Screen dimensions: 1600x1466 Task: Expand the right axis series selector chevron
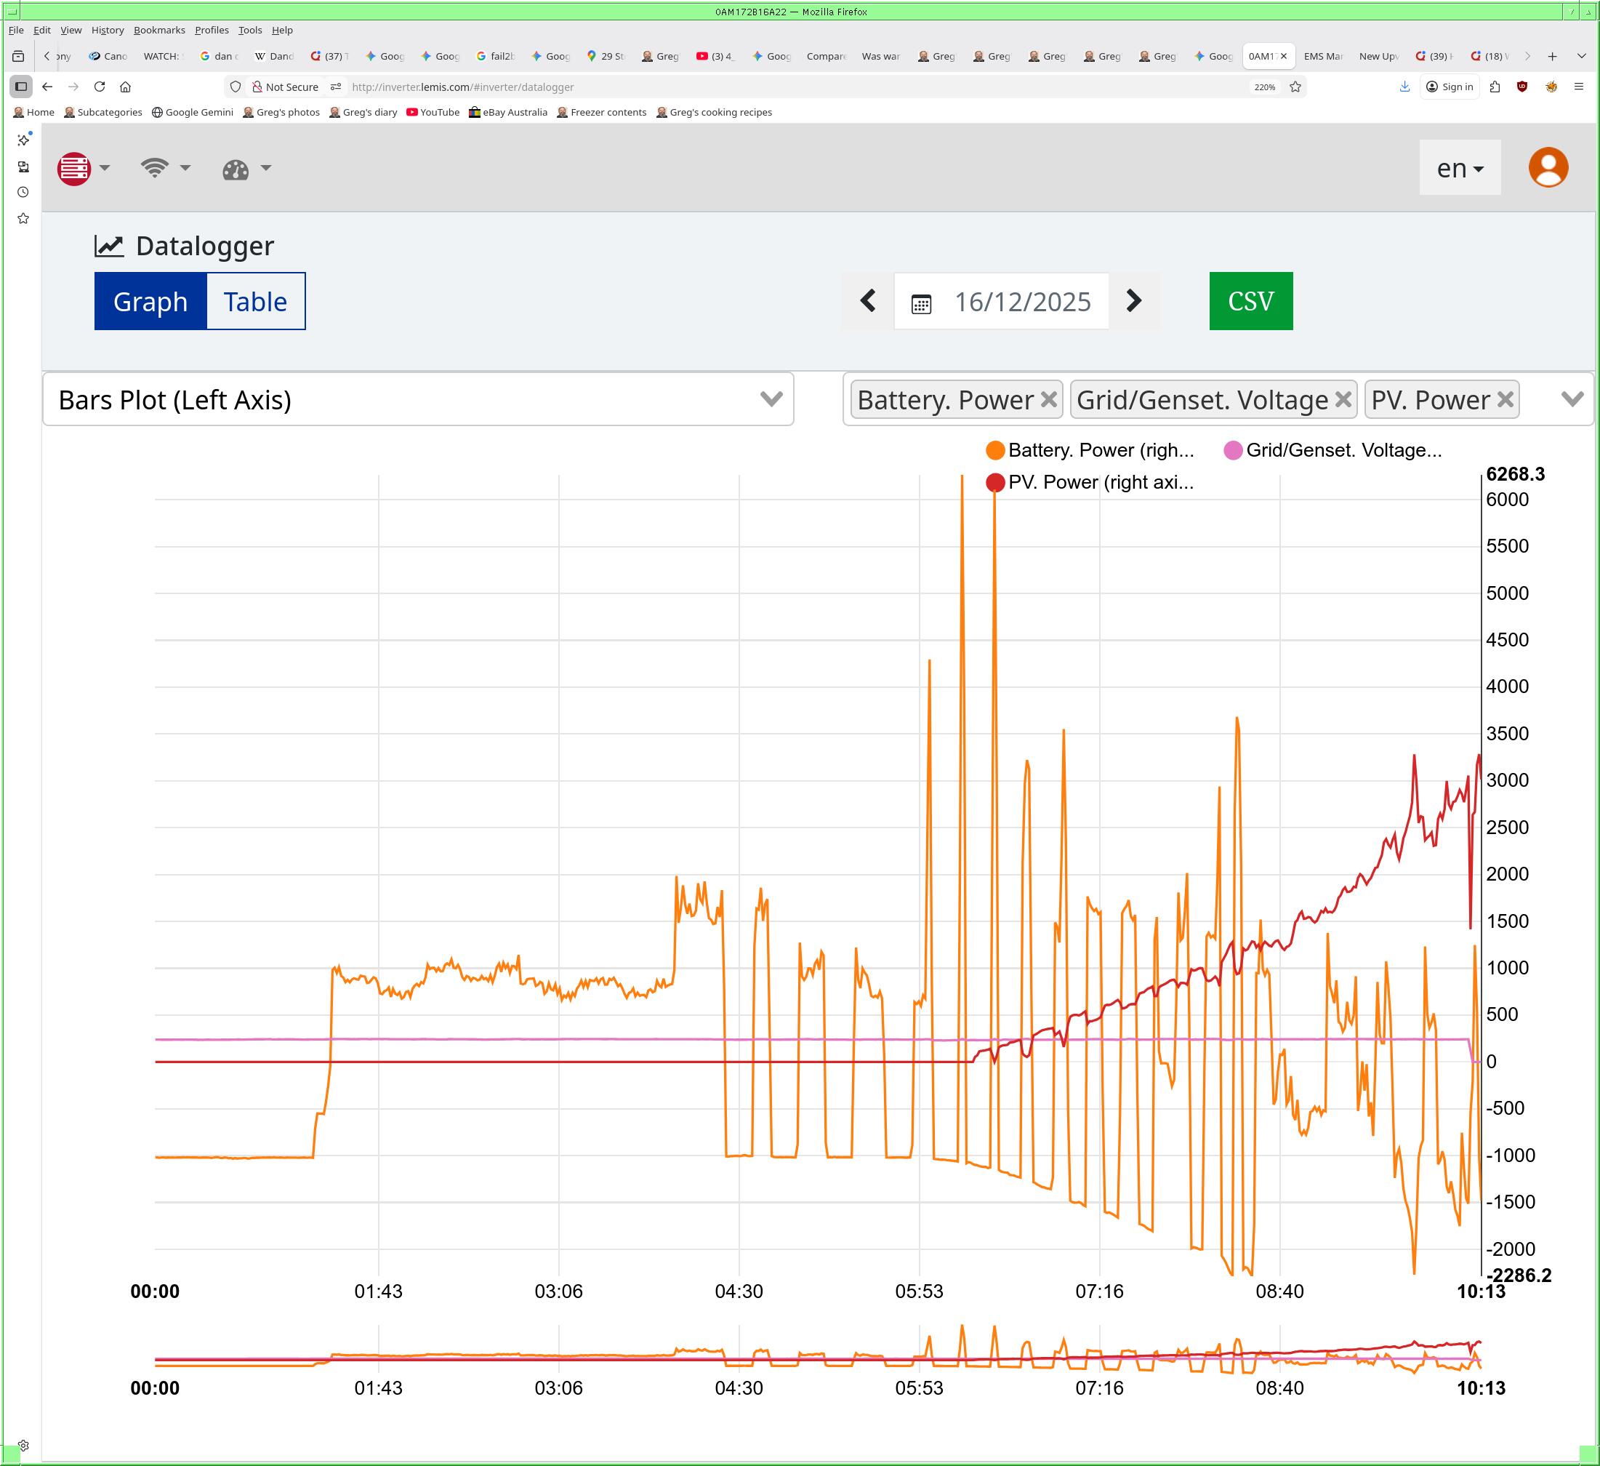click(x=1572, y=399)
